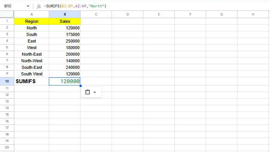Select row 20 header
This screenshot has height=152, width=270.
pos(7,147)
